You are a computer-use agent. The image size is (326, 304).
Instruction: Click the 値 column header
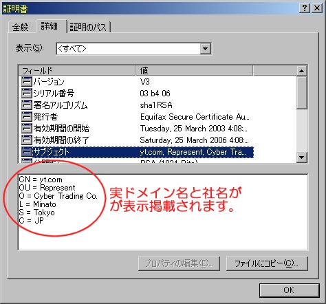pos(195,71)
